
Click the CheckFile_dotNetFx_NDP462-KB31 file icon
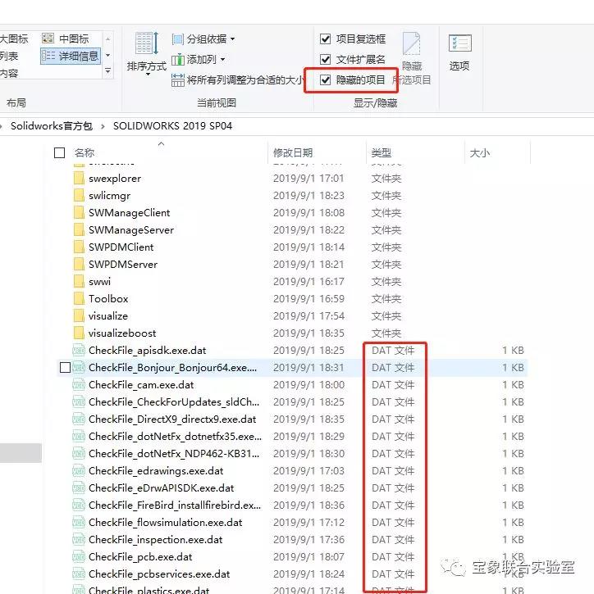(79, 453)
